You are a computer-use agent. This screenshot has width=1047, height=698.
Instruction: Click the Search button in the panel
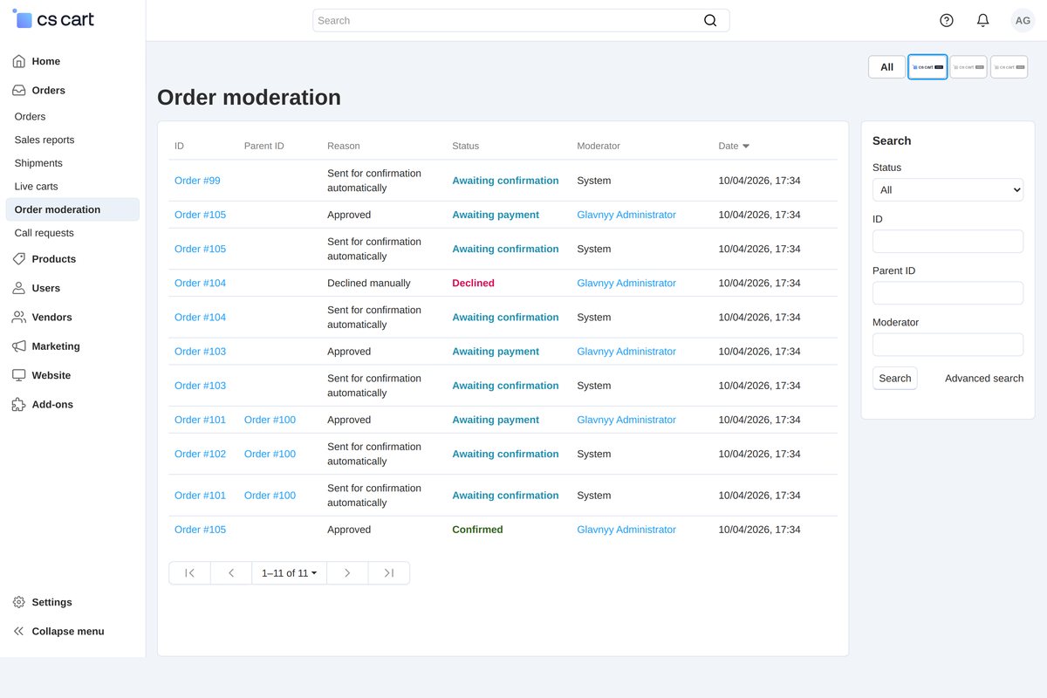(894, 378)
